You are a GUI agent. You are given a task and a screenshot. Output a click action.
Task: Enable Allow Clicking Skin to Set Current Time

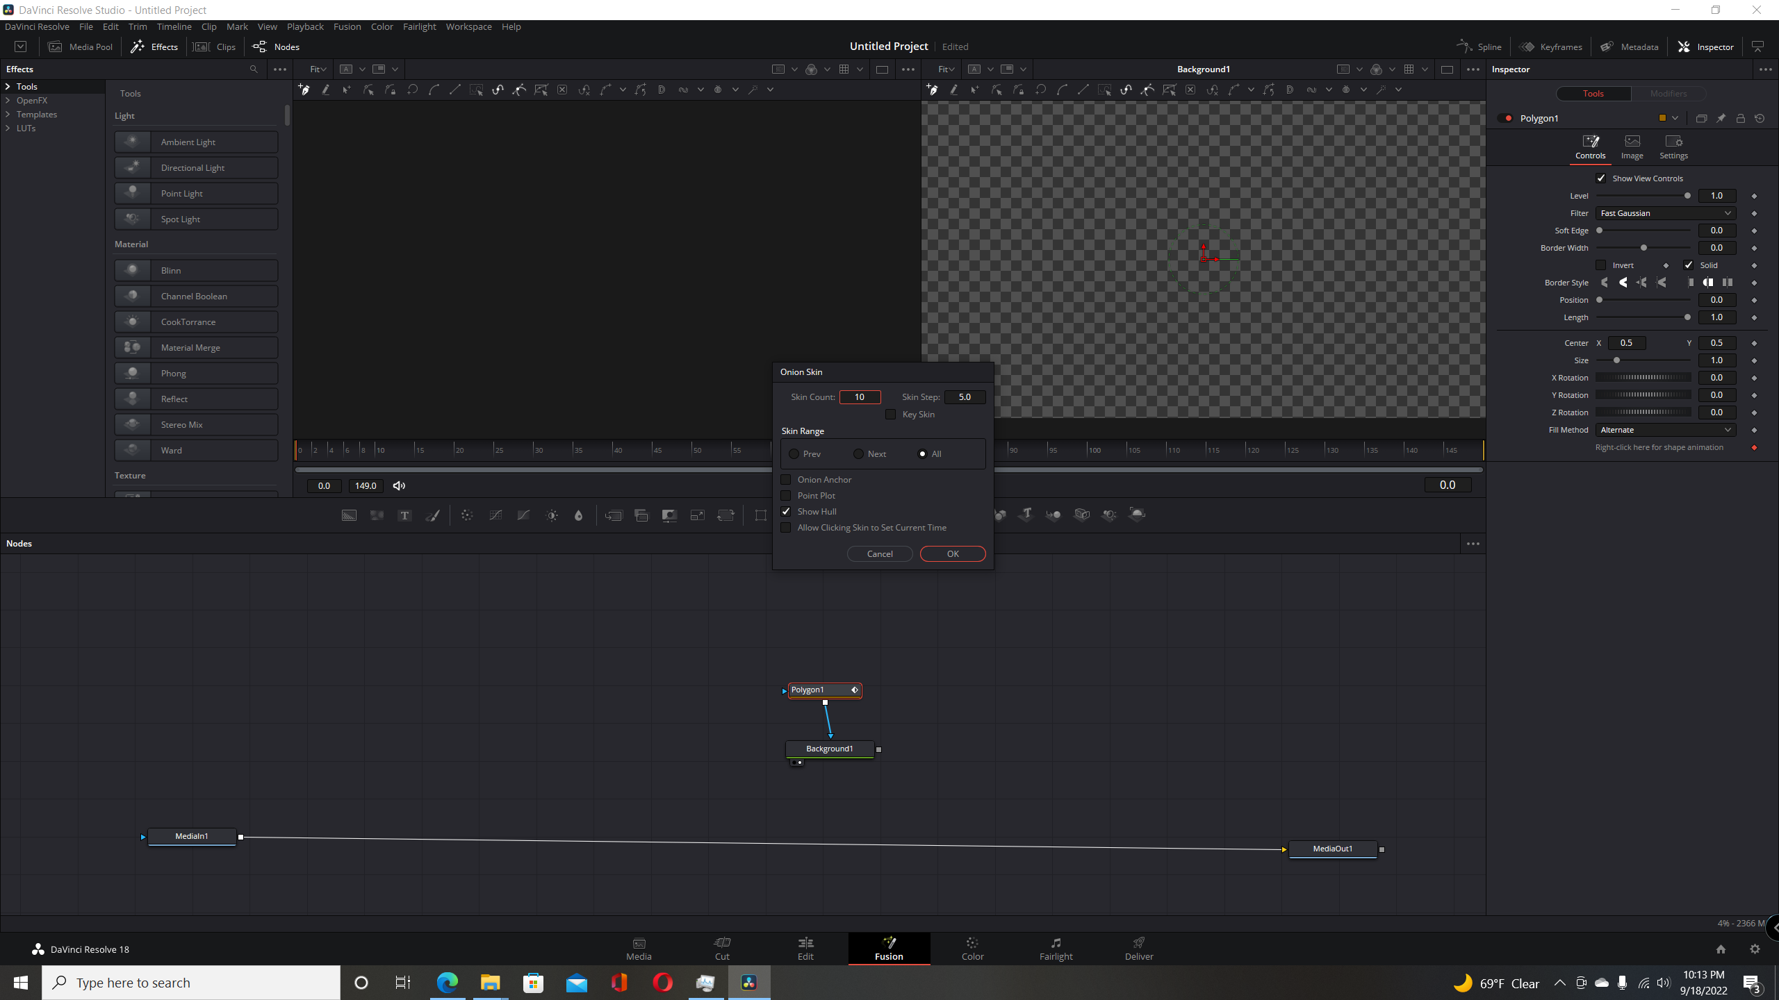(x=786, y=528)
